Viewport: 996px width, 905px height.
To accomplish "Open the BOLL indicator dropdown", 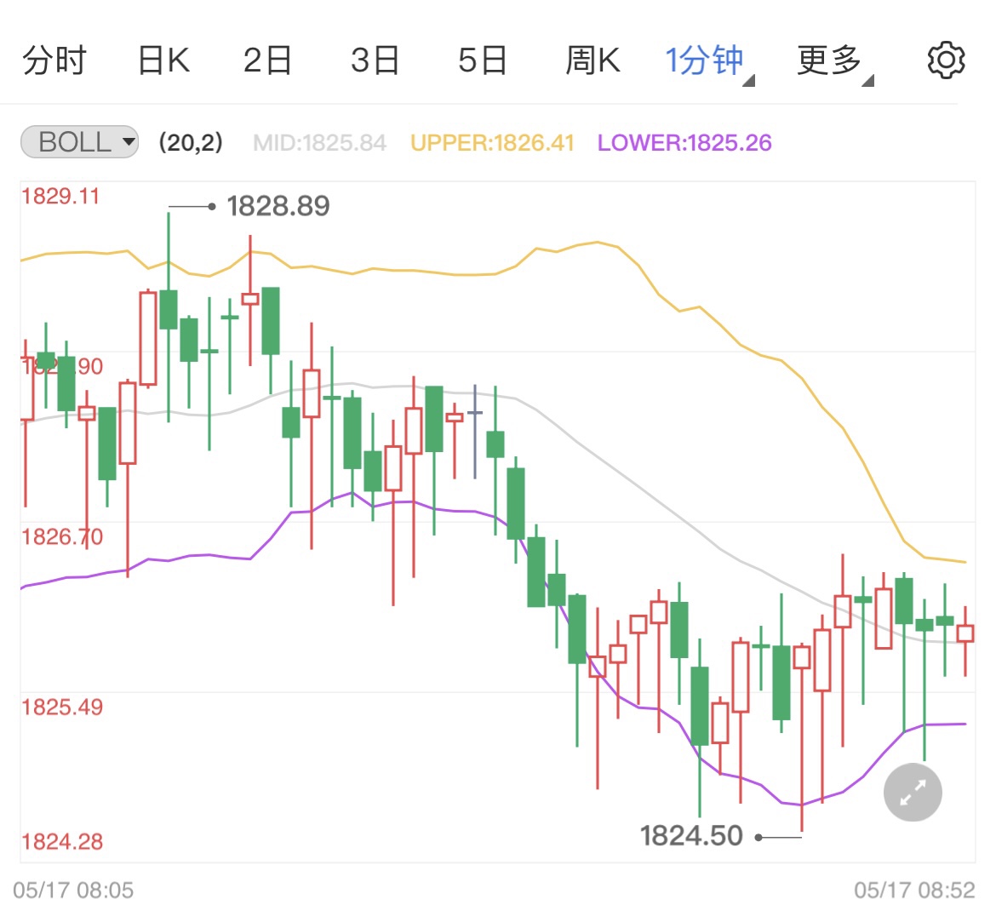I will 79,141.
